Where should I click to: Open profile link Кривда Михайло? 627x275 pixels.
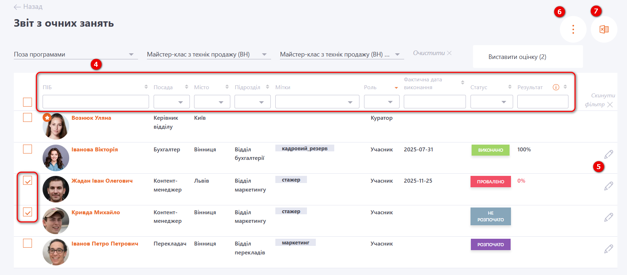[x=95, y=212]
